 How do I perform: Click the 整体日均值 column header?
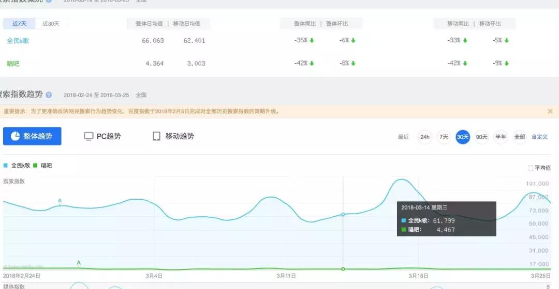[x=149, y=24]
